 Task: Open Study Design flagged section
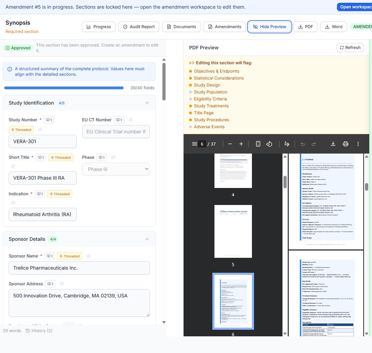tap(207, 85)
